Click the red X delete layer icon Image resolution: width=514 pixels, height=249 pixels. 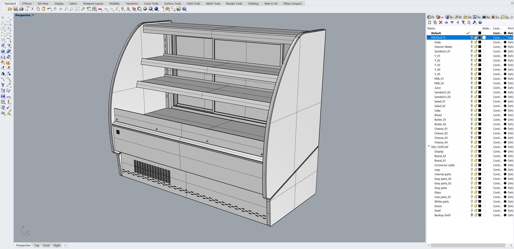[441, 22]
